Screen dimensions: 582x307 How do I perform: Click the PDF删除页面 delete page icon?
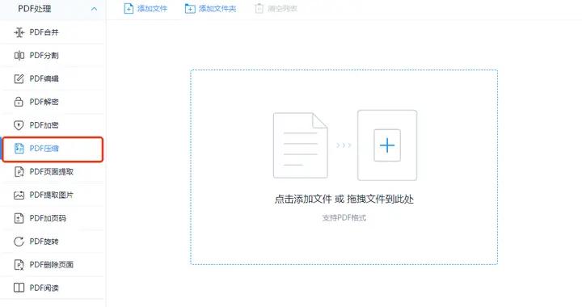(x=19, y=265)
